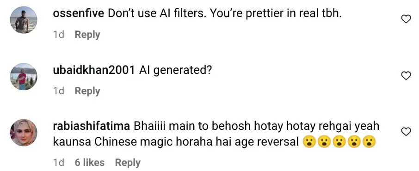Reply to rabiashifatima's comment
This screenshot has height=171, width=419.
(x=128, y=163)
